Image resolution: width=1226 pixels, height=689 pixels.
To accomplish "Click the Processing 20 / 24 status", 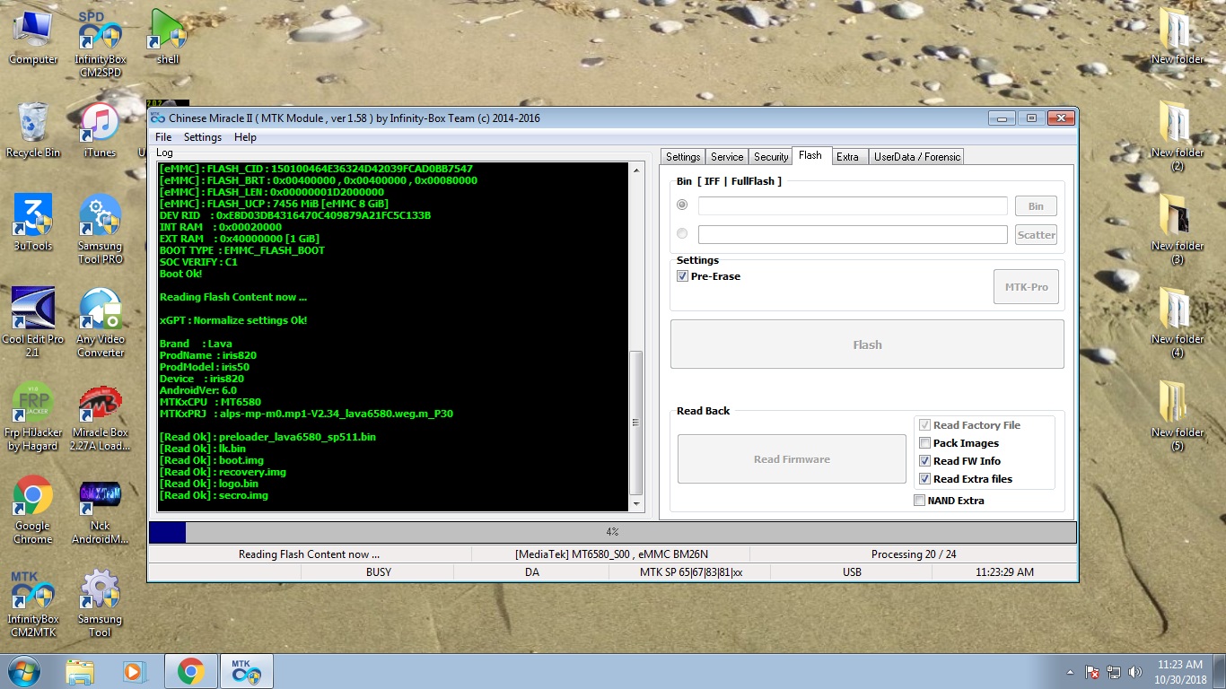I will pyautogui.click(x=914, y=554).
